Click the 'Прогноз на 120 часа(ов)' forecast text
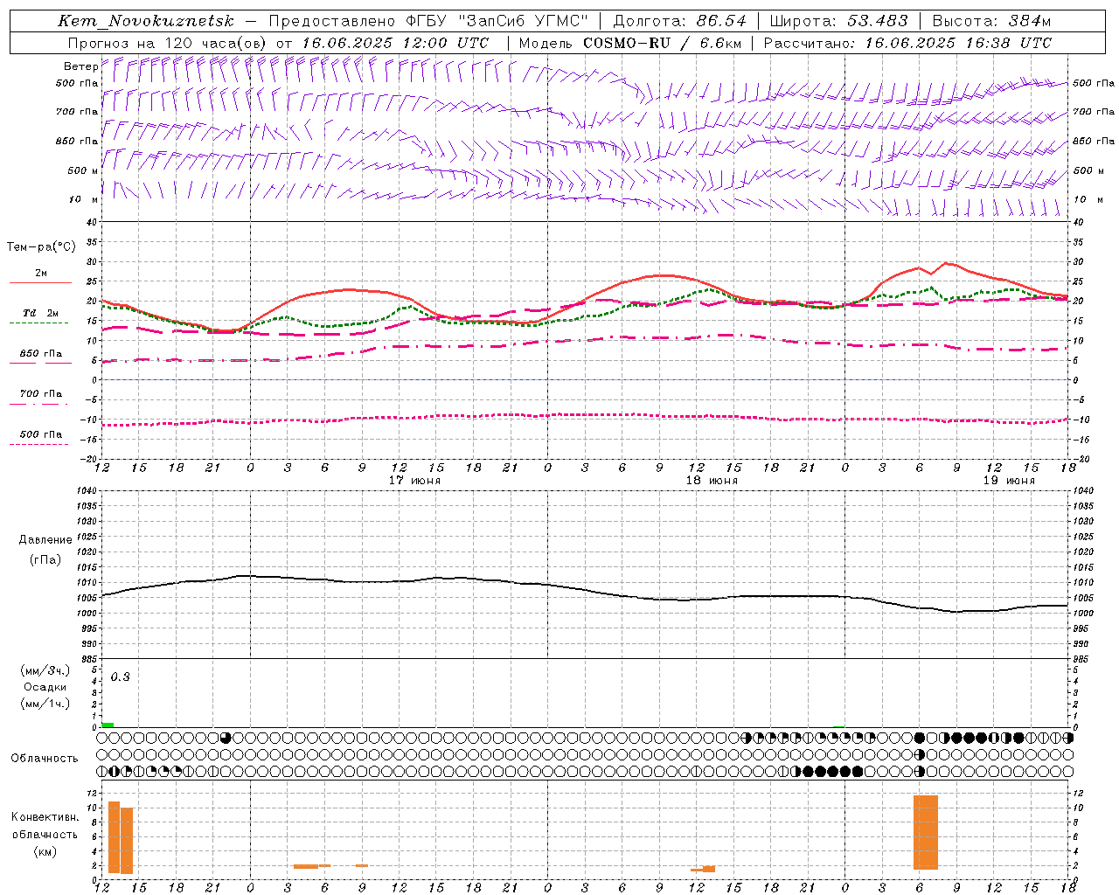This screenshot has height=895, width=1119. [x=168, y=43]
